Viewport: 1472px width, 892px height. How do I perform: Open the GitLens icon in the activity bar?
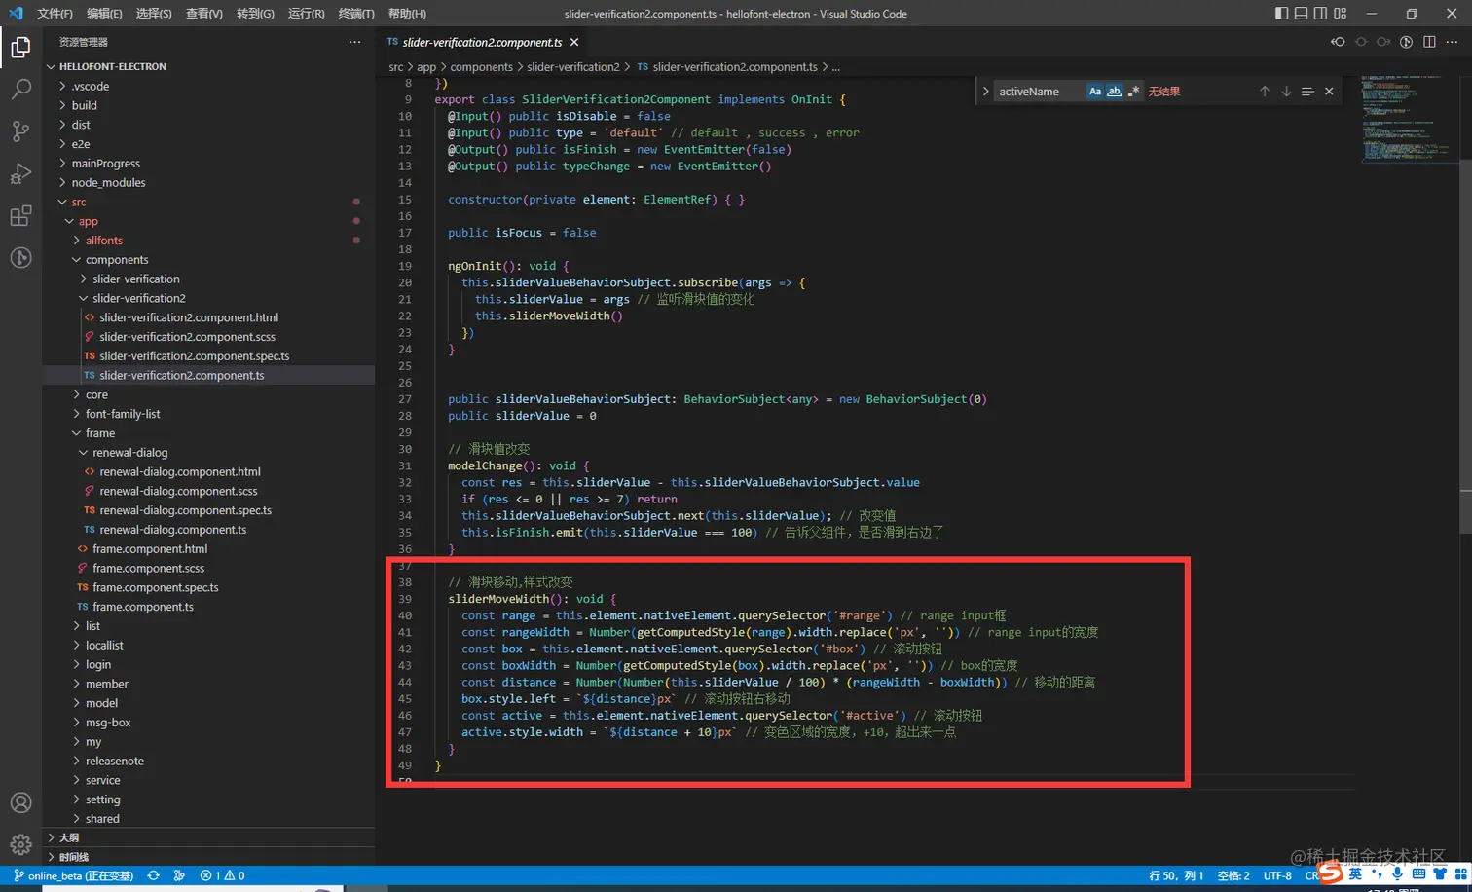pos(20,258)
